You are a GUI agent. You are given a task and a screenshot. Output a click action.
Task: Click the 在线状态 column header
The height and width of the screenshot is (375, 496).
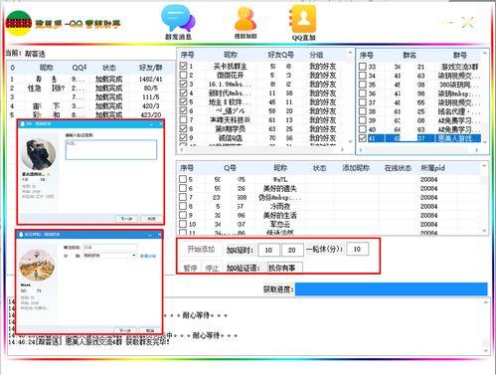coord(398,168)
